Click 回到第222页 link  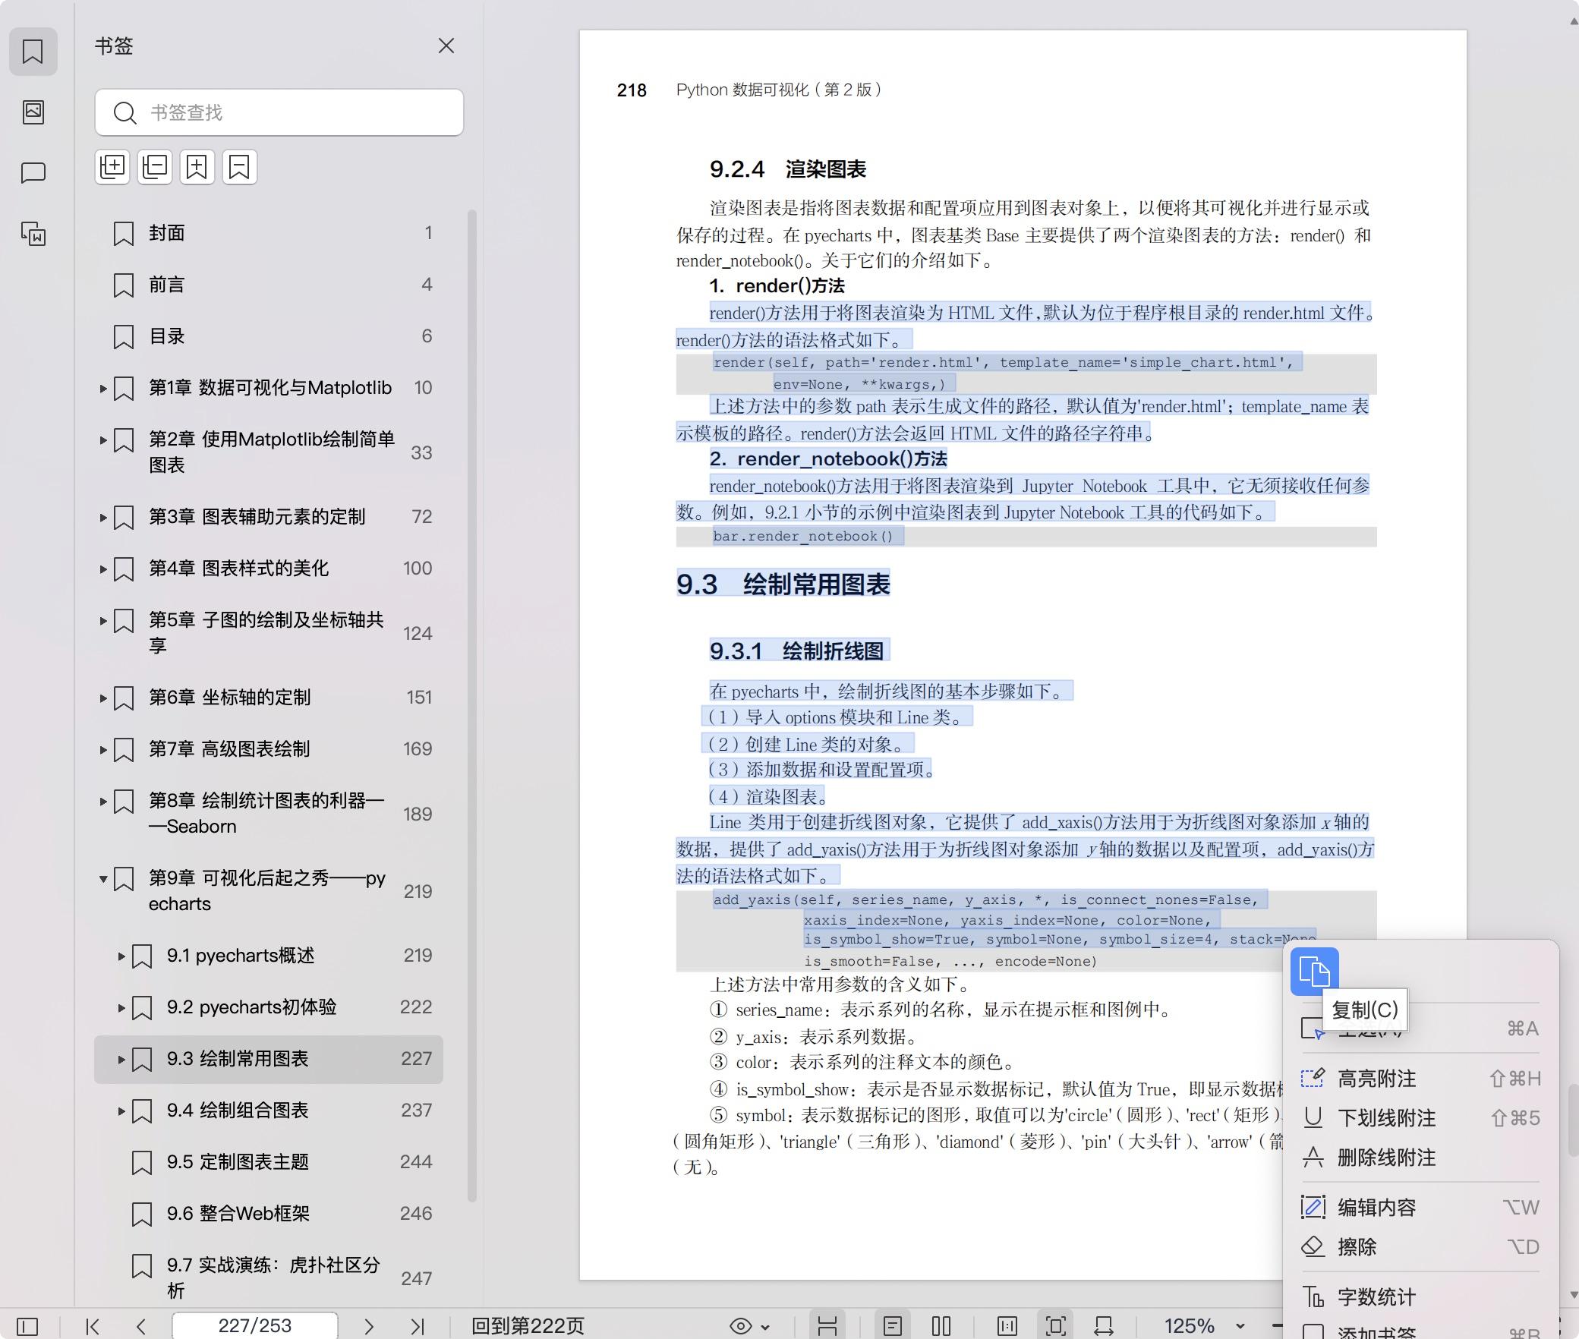click(x=528, y=1326)
